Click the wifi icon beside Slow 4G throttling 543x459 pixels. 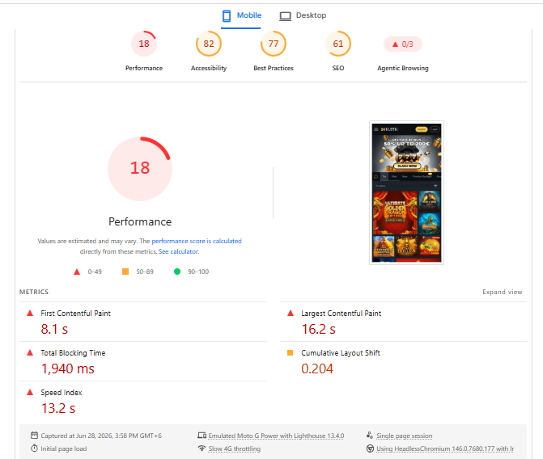click(x=202, y=448)
